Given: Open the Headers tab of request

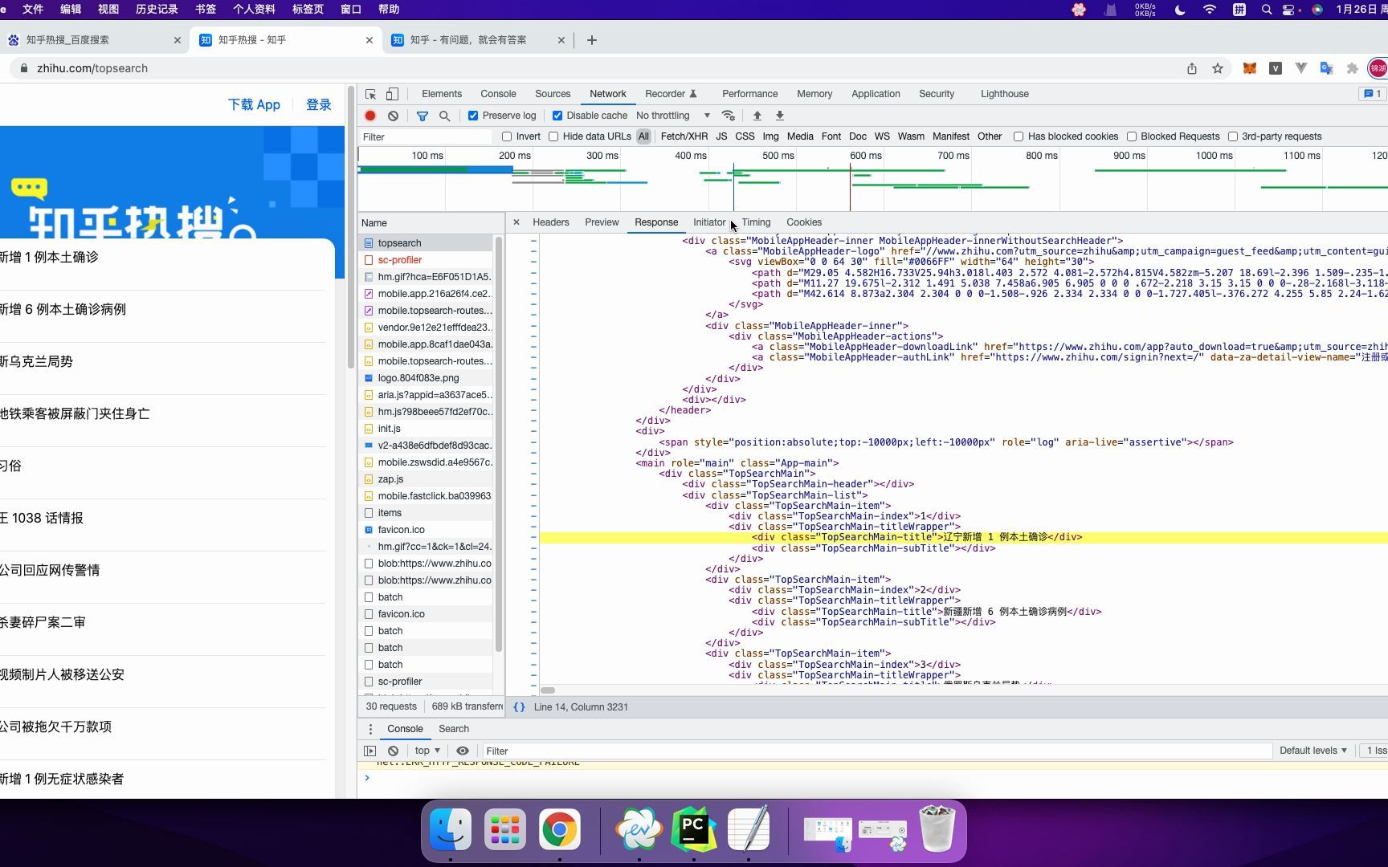Looking at the screenshot, I should [551, 222].
